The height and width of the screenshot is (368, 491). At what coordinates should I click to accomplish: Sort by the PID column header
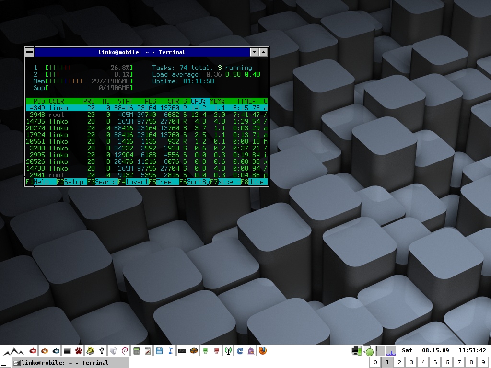point(39,101)
